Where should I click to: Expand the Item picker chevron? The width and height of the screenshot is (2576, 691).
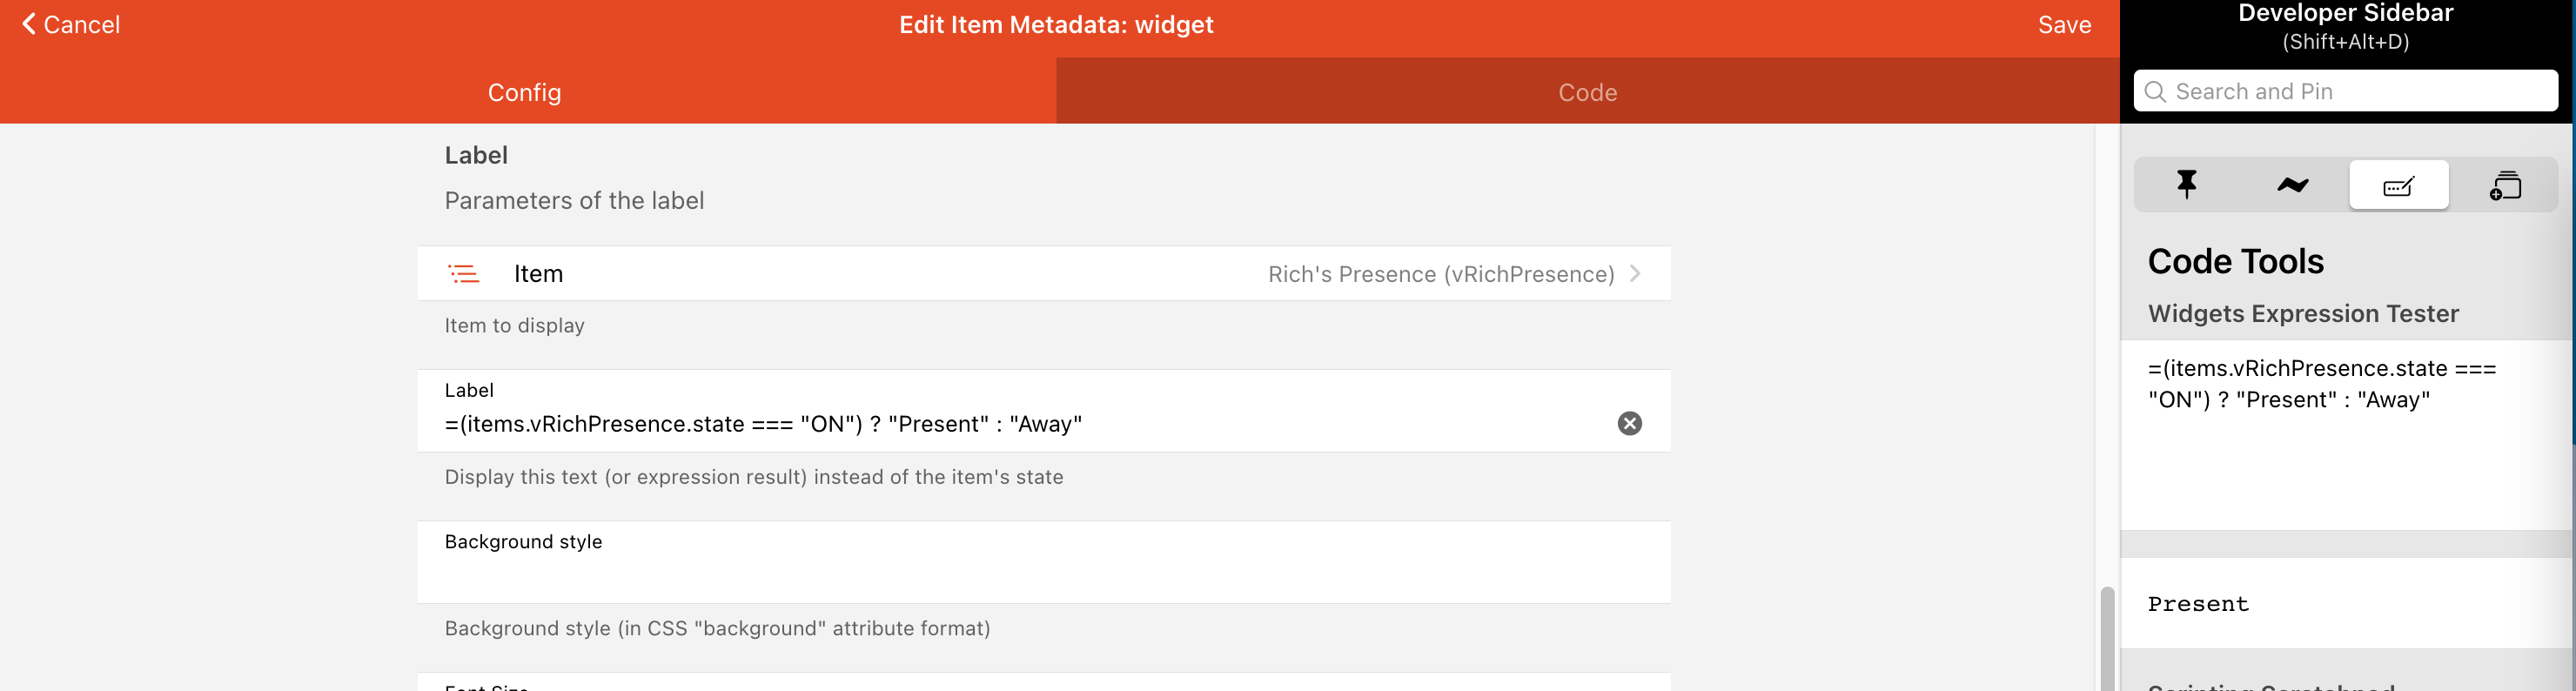[x=1635, y=273]
